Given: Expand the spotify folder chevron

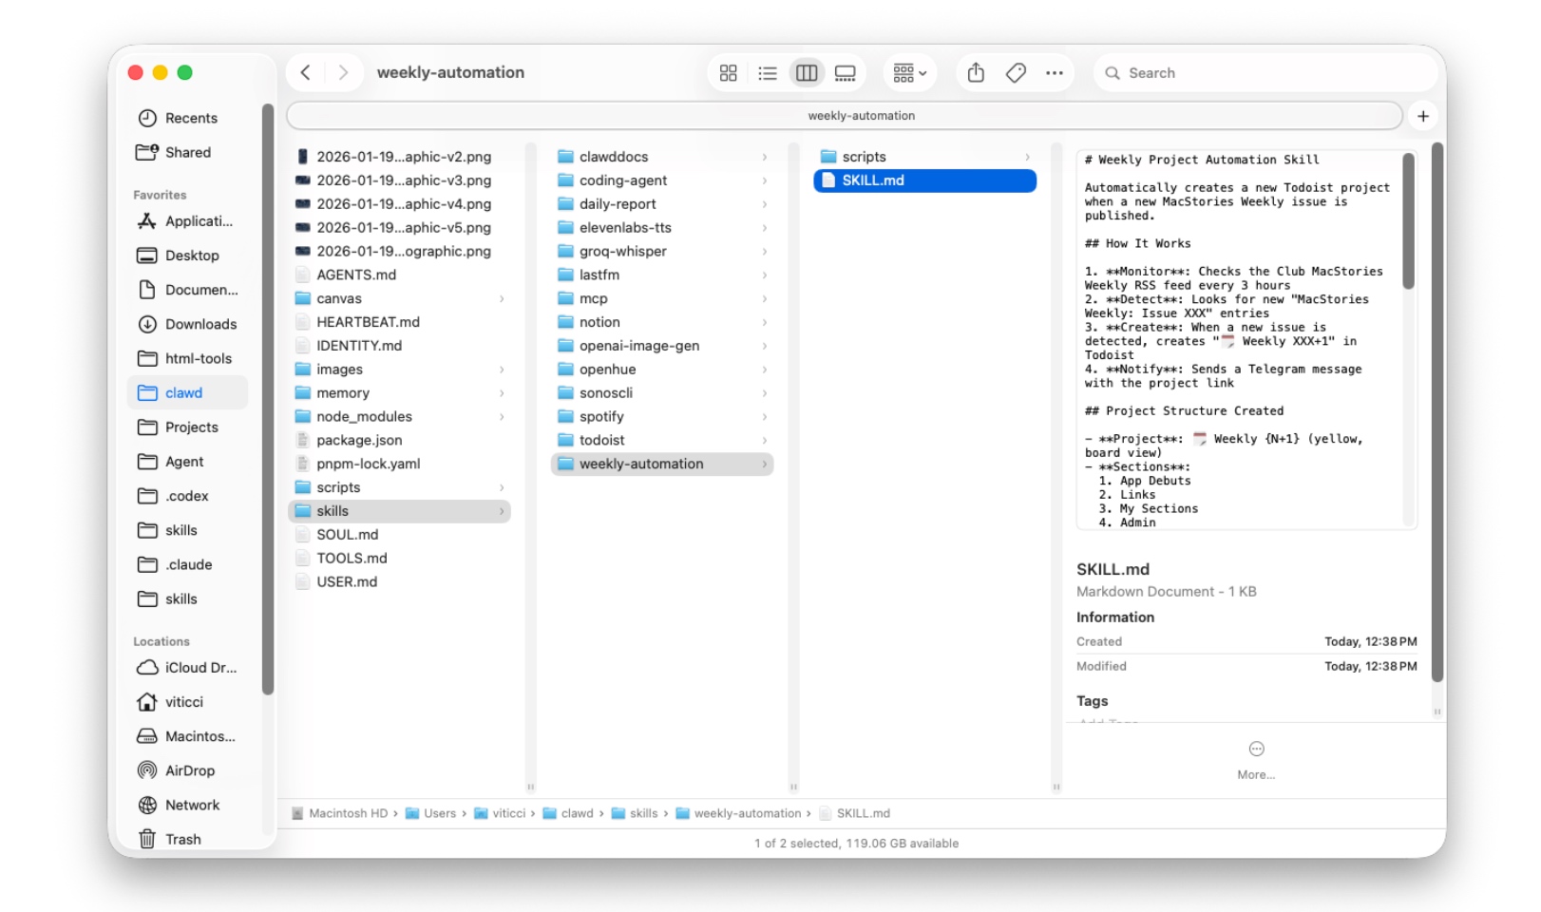Looking at the screenshot, I should 765,417.
